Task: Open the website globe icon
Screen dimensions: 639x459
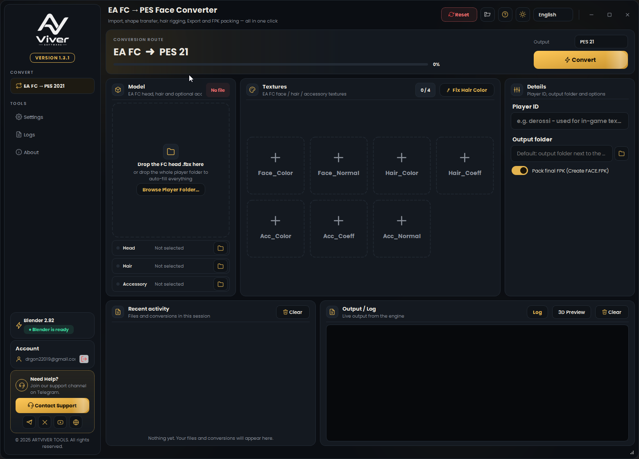Action: pos(76,422)
